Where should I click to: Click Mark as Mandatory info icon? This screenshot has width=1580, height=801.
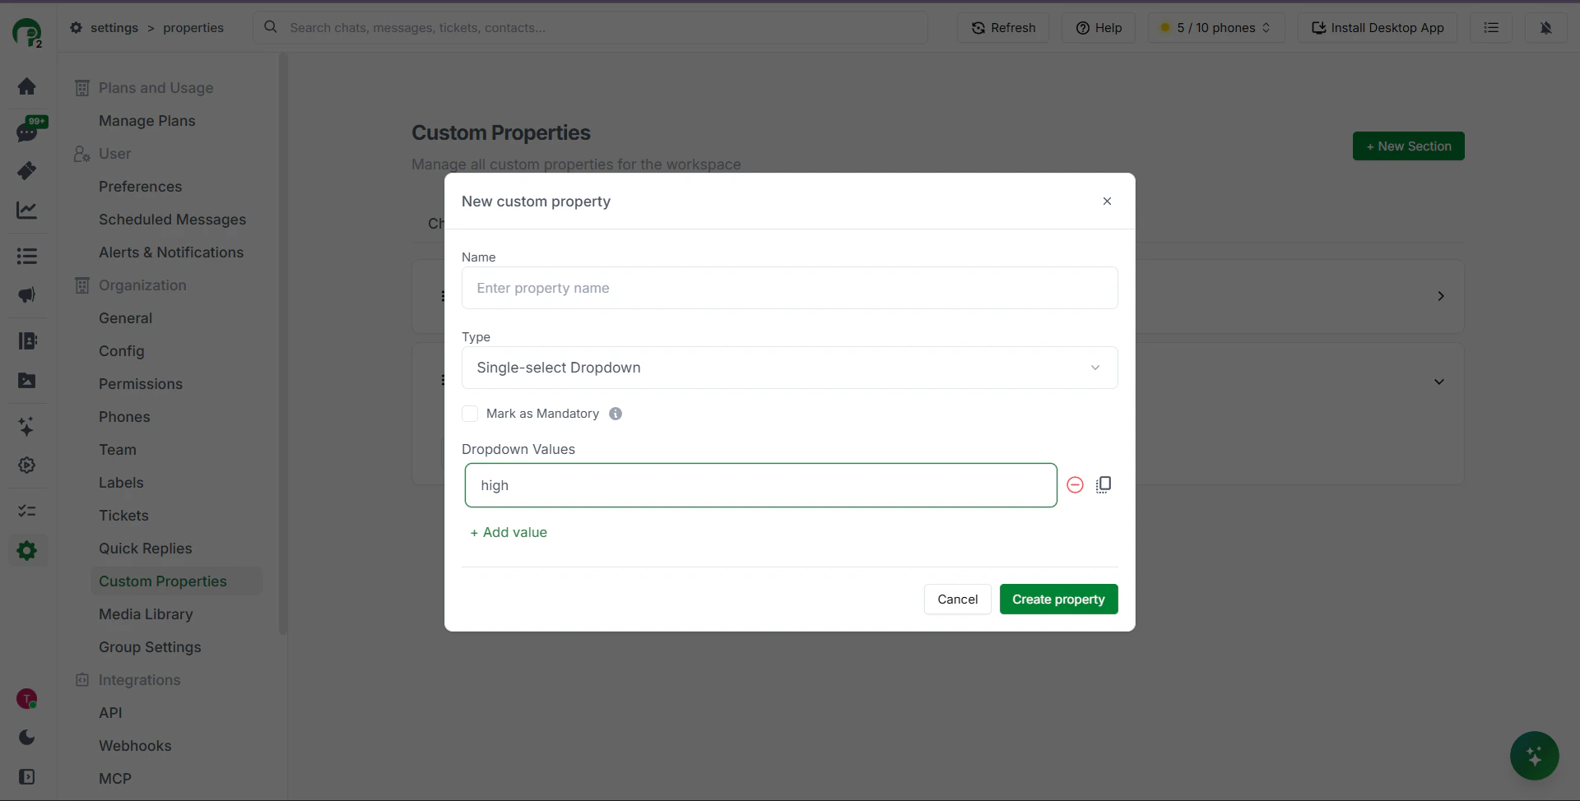[x=616, y=414]
